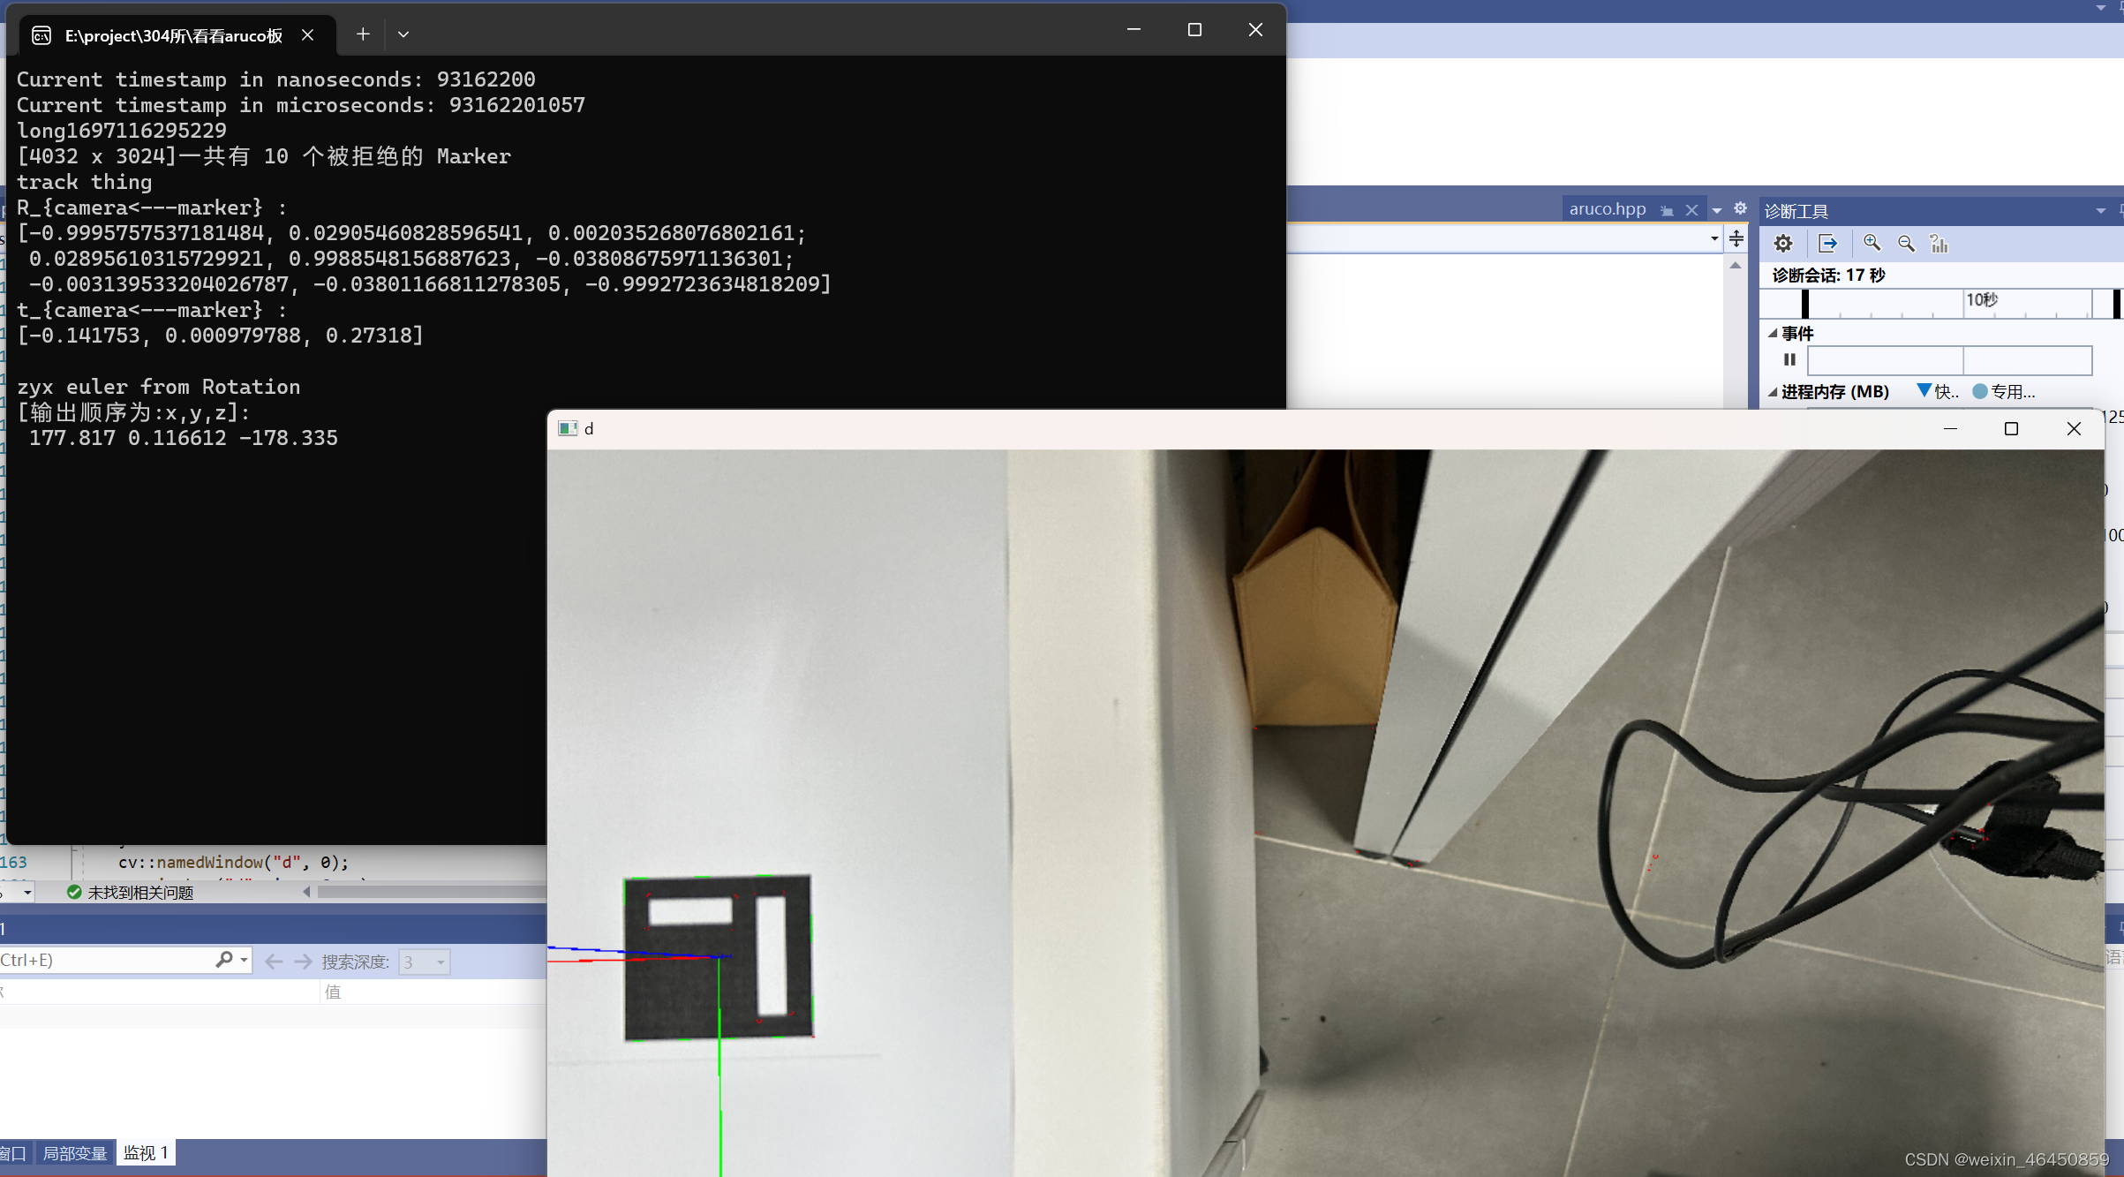Click the 未找到相关问题 status indicator
This screenshot has width=2124, height=1177.
point(131,893)
